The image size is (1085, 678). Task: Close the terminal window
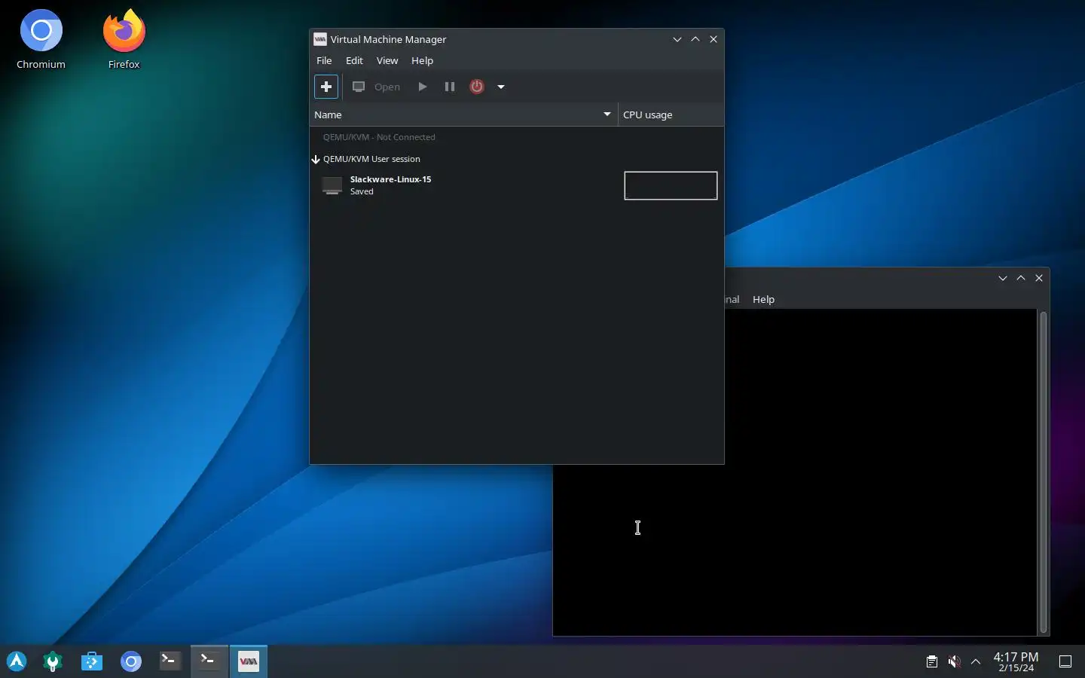[1039, 278]
